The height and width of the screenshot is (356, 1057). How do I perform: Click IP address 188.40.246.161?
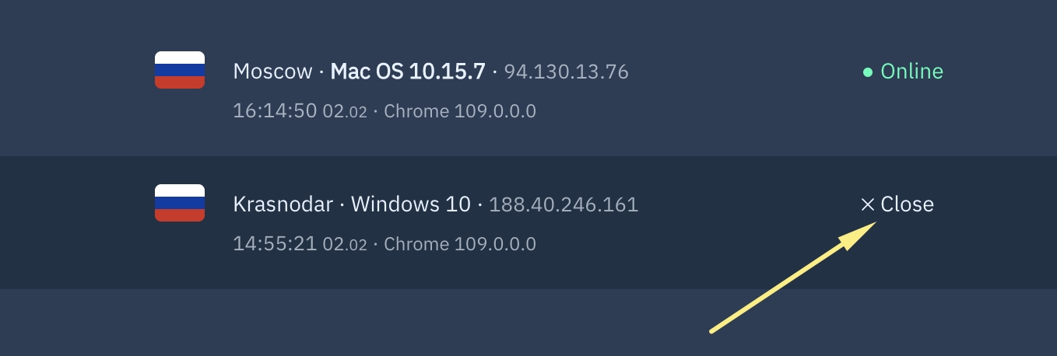point(564,205)
